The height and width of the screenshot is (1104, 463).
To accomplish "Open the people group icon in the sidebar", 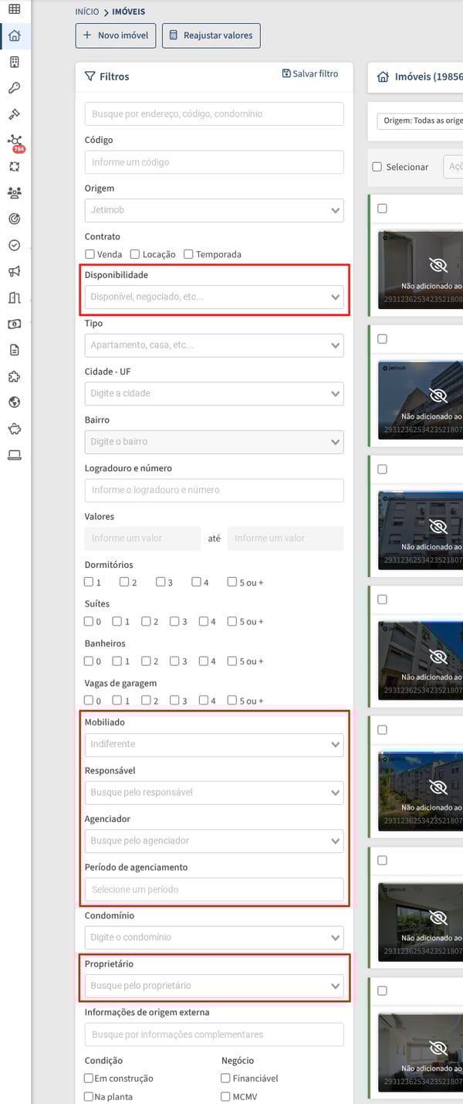I will point(14,193).
